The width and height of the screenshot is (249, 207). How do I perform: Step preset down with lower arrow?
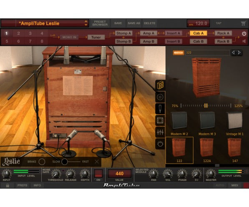(x=86, y=25)
